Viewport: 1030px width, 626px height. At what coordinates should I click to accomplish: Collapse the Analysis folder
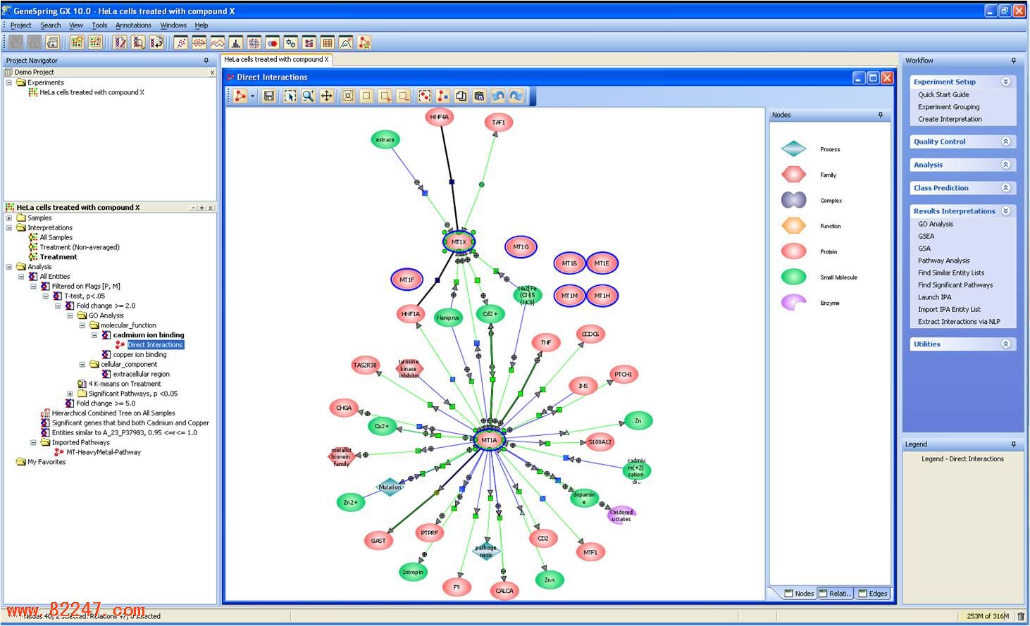8,267
